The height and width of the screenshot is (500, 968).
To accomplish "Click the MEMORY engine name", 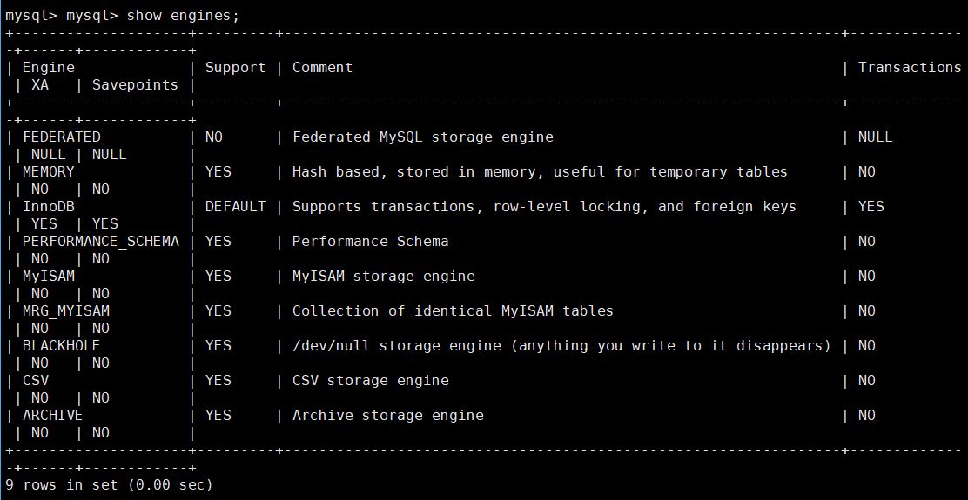I will (48, 171).
